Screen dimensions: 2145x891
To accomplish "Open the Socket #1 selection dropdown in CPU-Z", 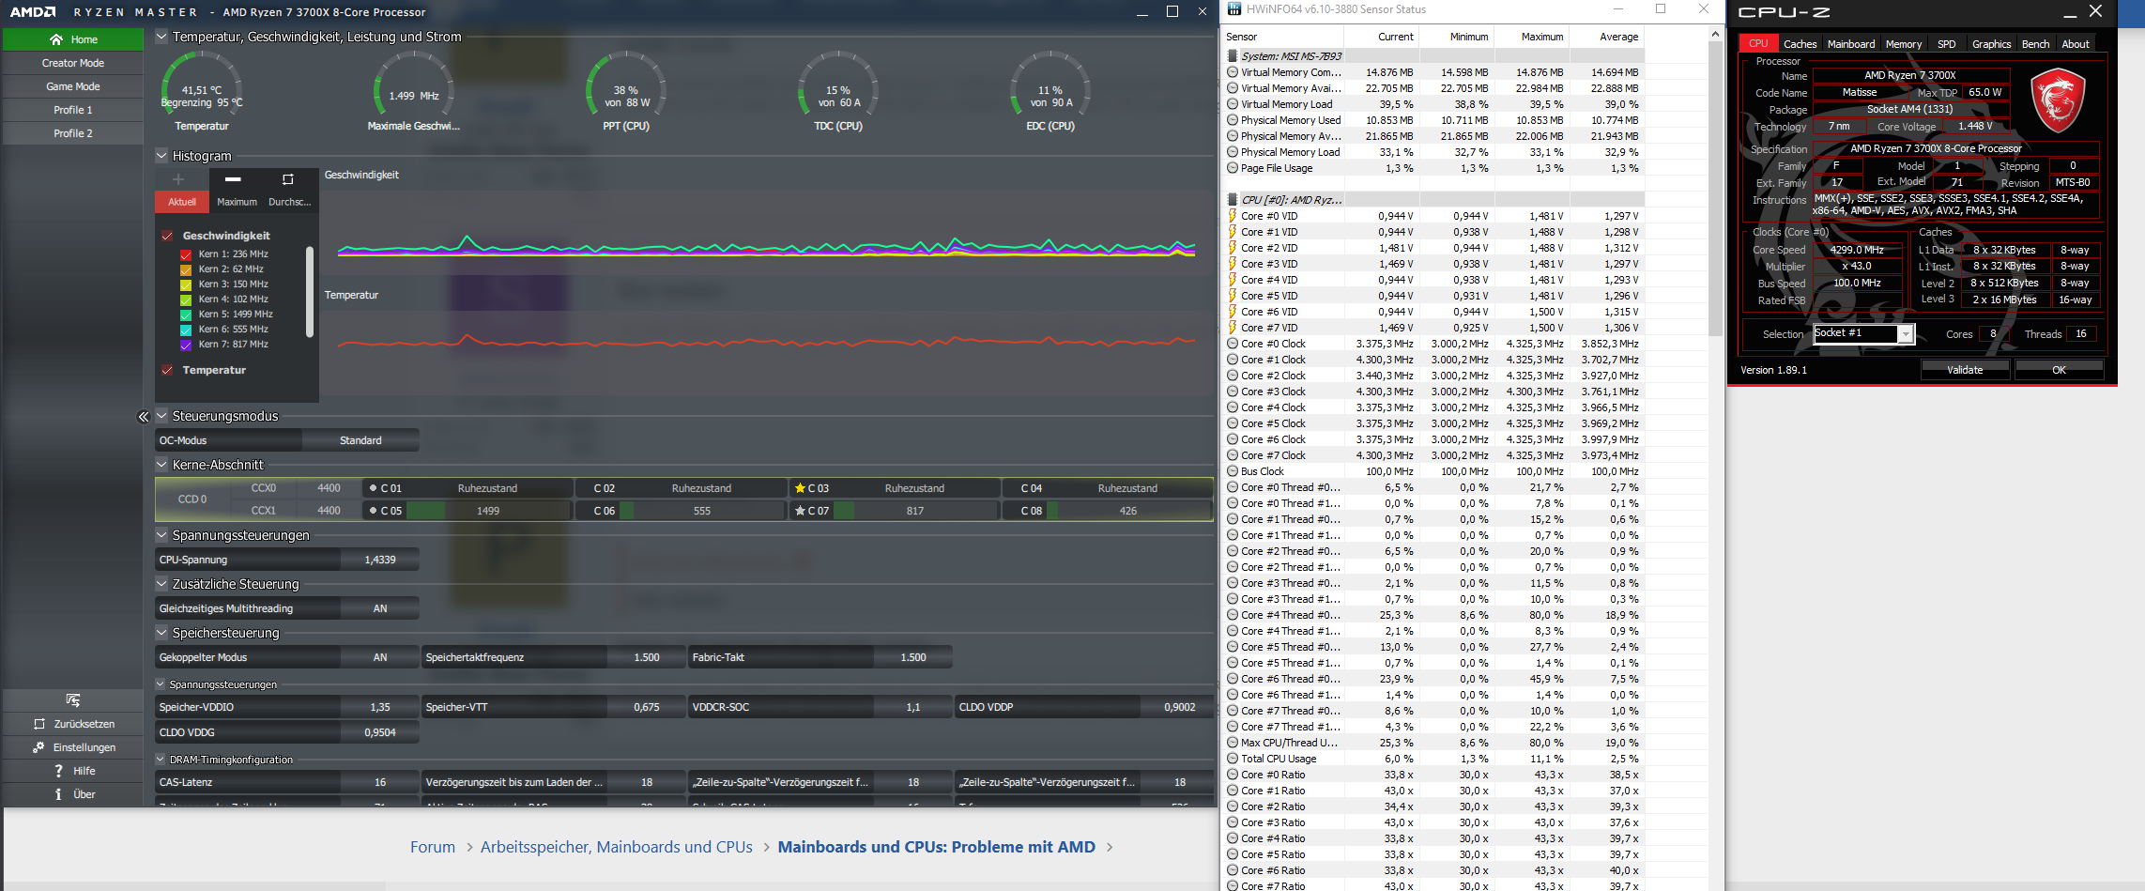I will [x=1906, y=334].
